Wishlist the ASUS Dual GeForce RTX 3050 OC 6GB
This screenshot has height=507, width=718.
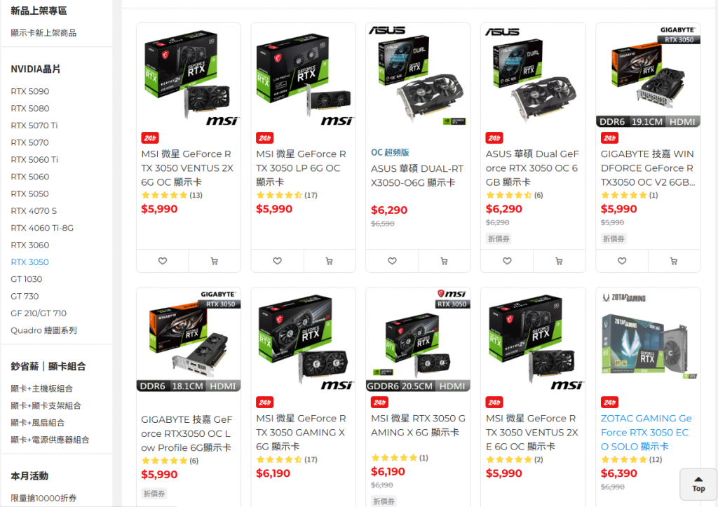click(508, 261)
